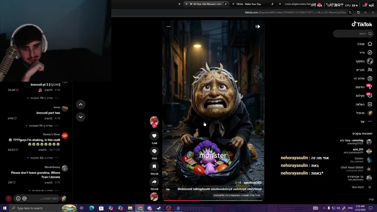The width and height of the screenshot is (377, 212).
Task: Open Denny's Diner profile avatar
Action: [x=65, y=136]
